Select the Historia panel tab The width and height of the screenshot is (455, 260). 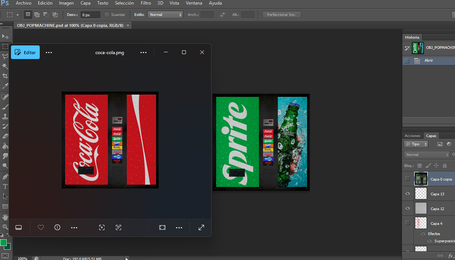coord(412,37)
